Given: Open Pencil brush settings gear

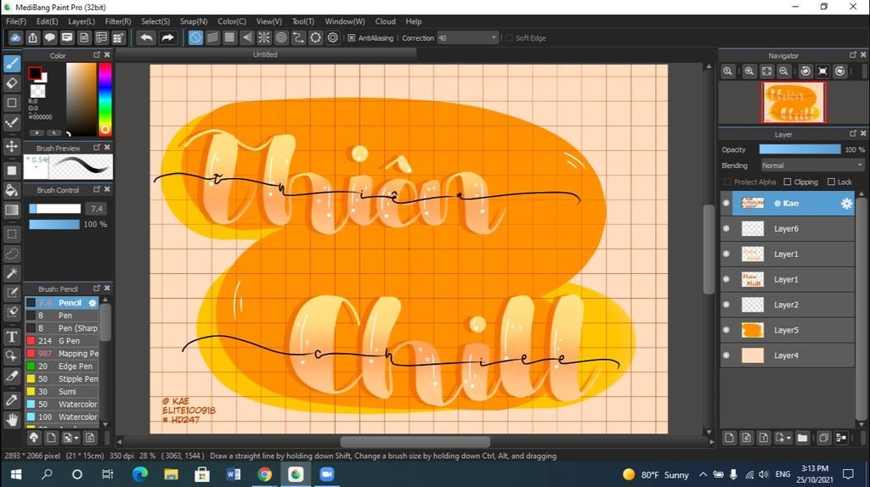Looking at the screenshot, I should click(92, 303).
